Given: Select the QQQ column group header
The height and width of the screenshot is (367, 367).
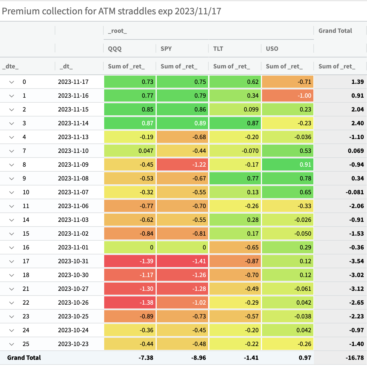Looking at the screenshot, I should [115, 49].
